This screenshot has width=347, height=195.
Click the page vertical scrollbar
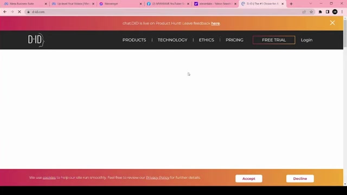(345, 33)
